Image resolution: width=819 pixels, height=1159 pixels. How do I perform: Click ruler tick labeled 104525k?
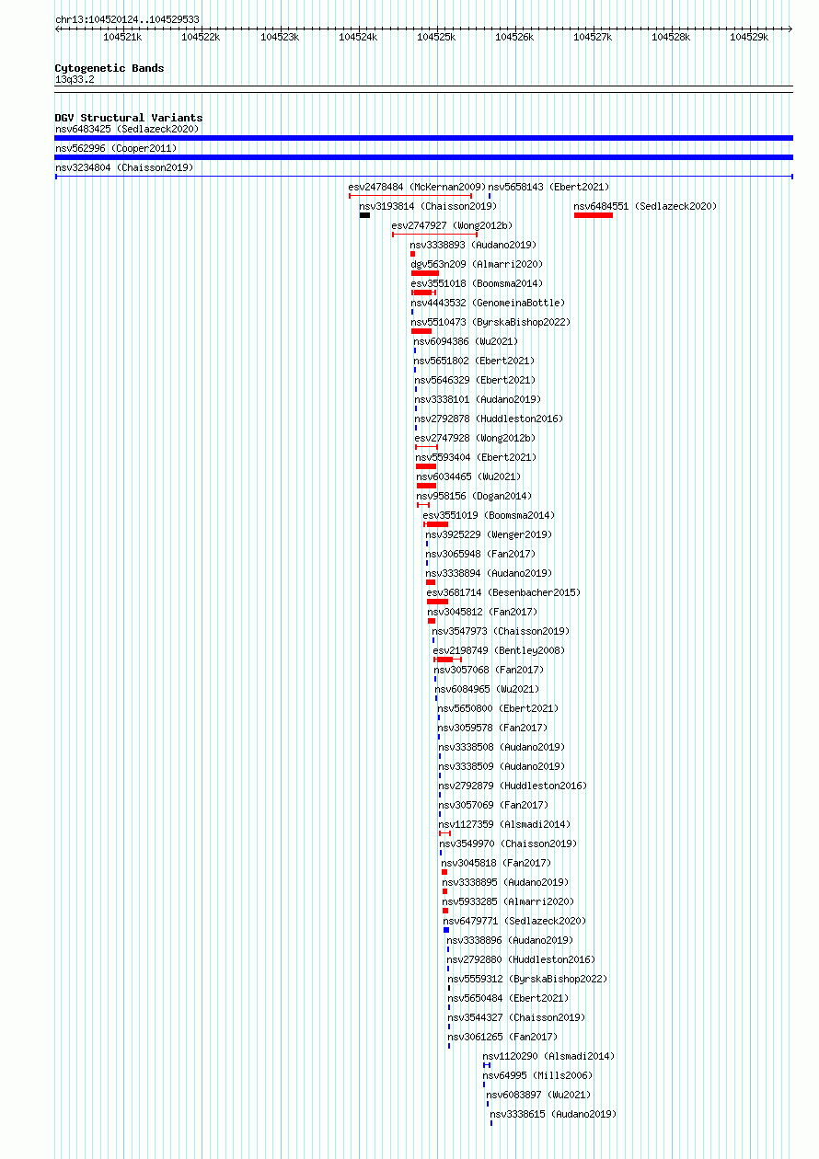(436, 37)
